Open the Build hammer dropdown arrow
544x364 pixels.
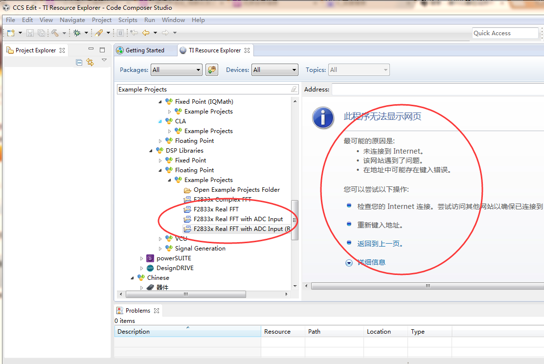64,33
